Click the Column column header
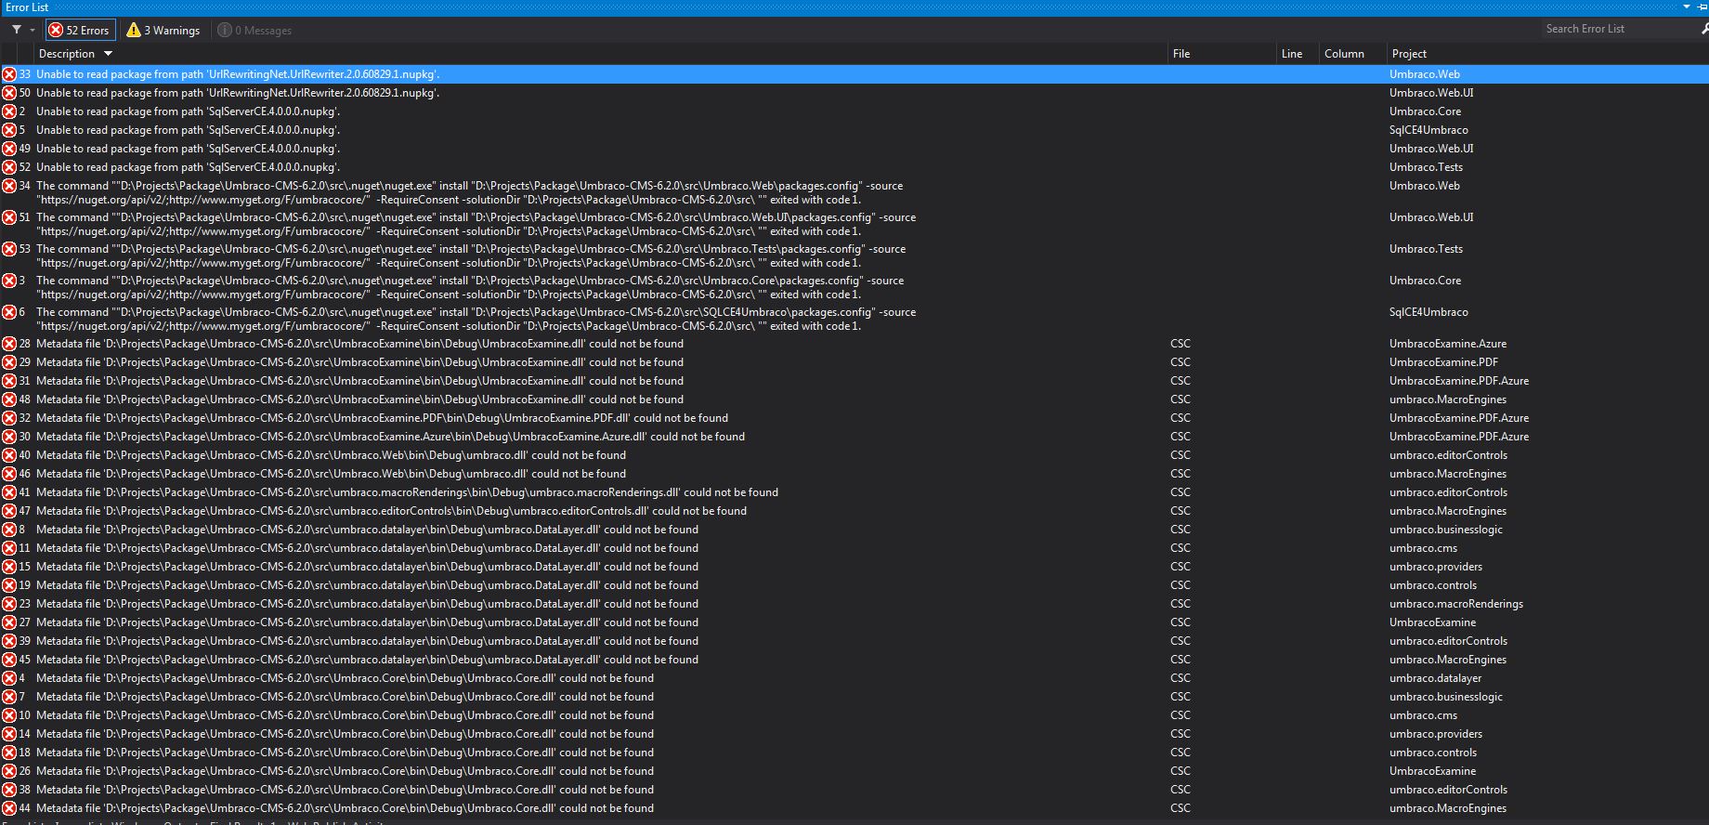 (x=1344, y=54)
